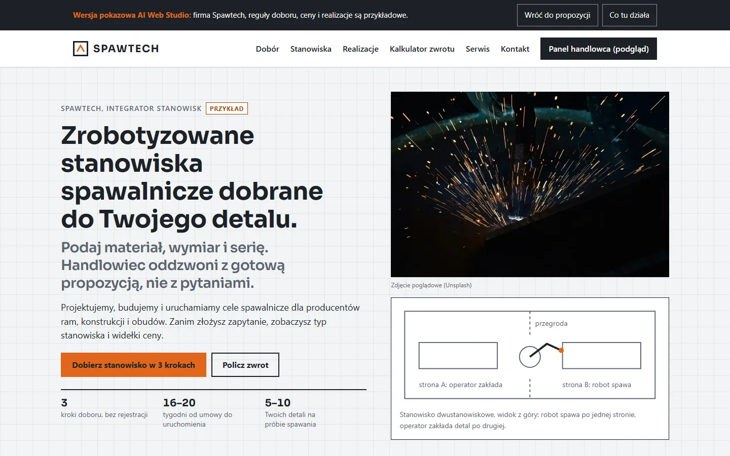This screenshot has height=456, width=730.
Task: Click the robot arm symbol in diagram
Action: click(x=540, y=354)
